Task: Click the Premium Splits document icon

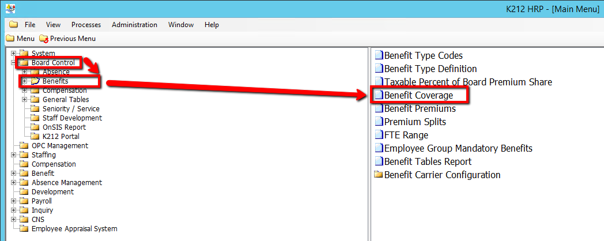Action: pos(379,122)
